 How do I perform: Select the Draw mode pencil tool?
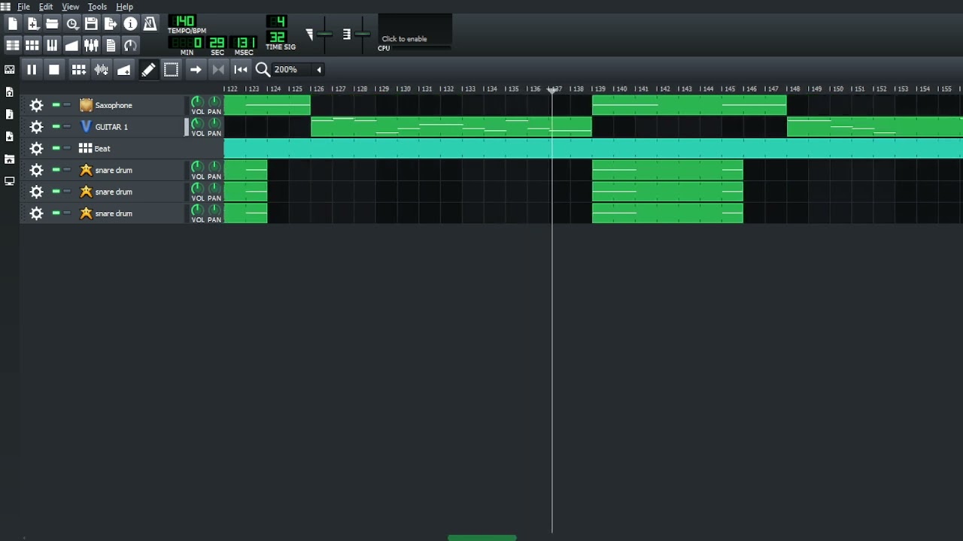point(148,69)
